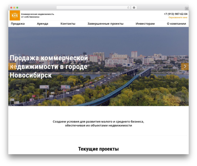The width and height of the screenshot is (197, 166).
Task: Open the Инвесторам page
Action: (x=145, y=24)
